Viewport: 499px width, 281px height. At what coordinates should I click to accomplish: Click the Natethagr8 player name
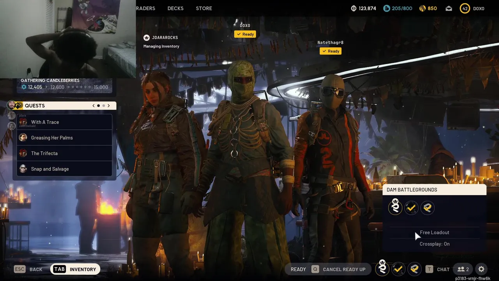pos(330,43)
